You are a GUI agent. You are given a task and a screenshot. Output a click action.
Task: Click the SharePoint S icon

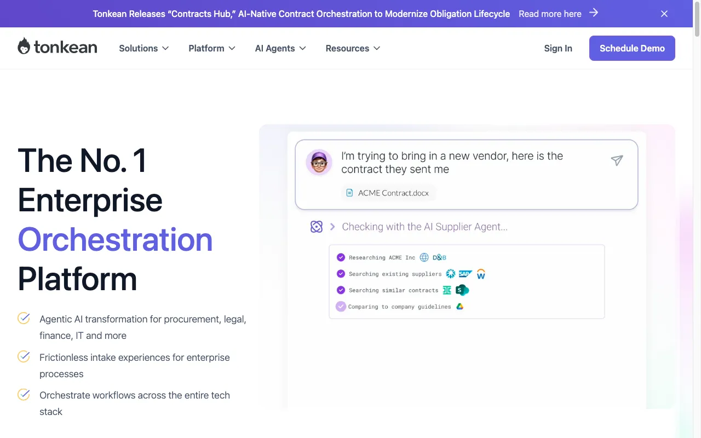[x=462, y=290]
